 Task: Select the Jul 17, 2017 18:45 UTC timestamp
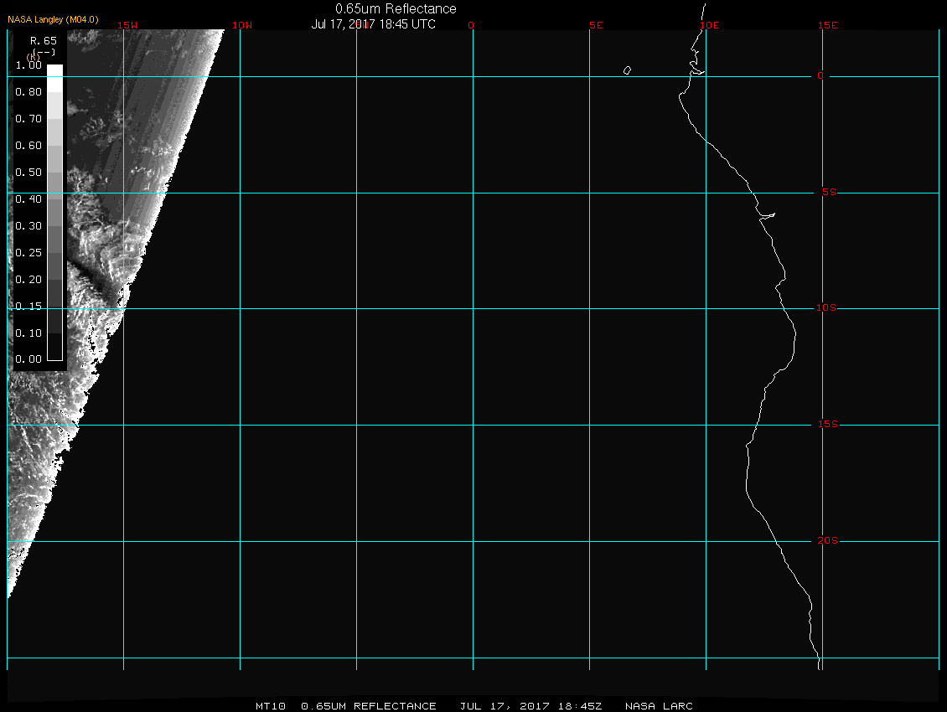coord(374,24)
